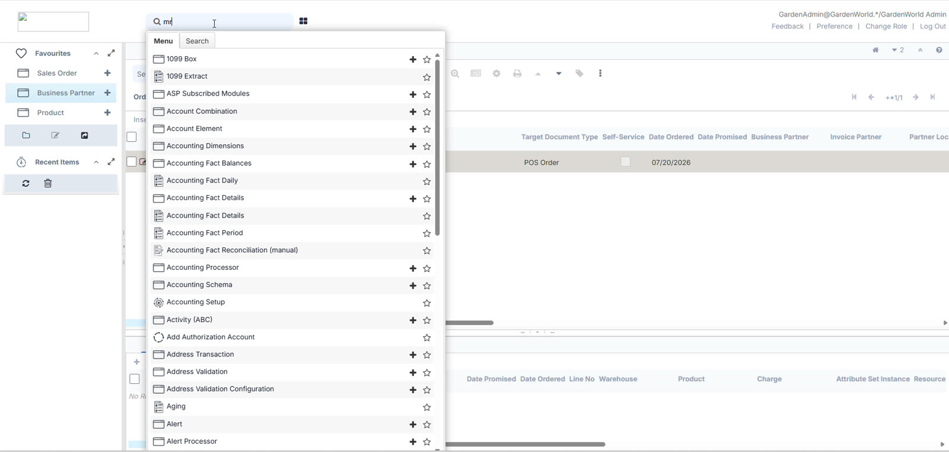Click the Log Out link
The height and width of the screenshot is (452, 949).
point(932,26)
